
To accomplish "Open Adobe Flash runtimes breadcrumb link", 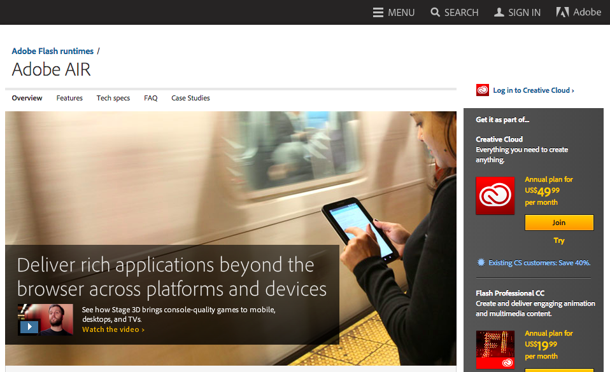I will click(x=52, y=52).
